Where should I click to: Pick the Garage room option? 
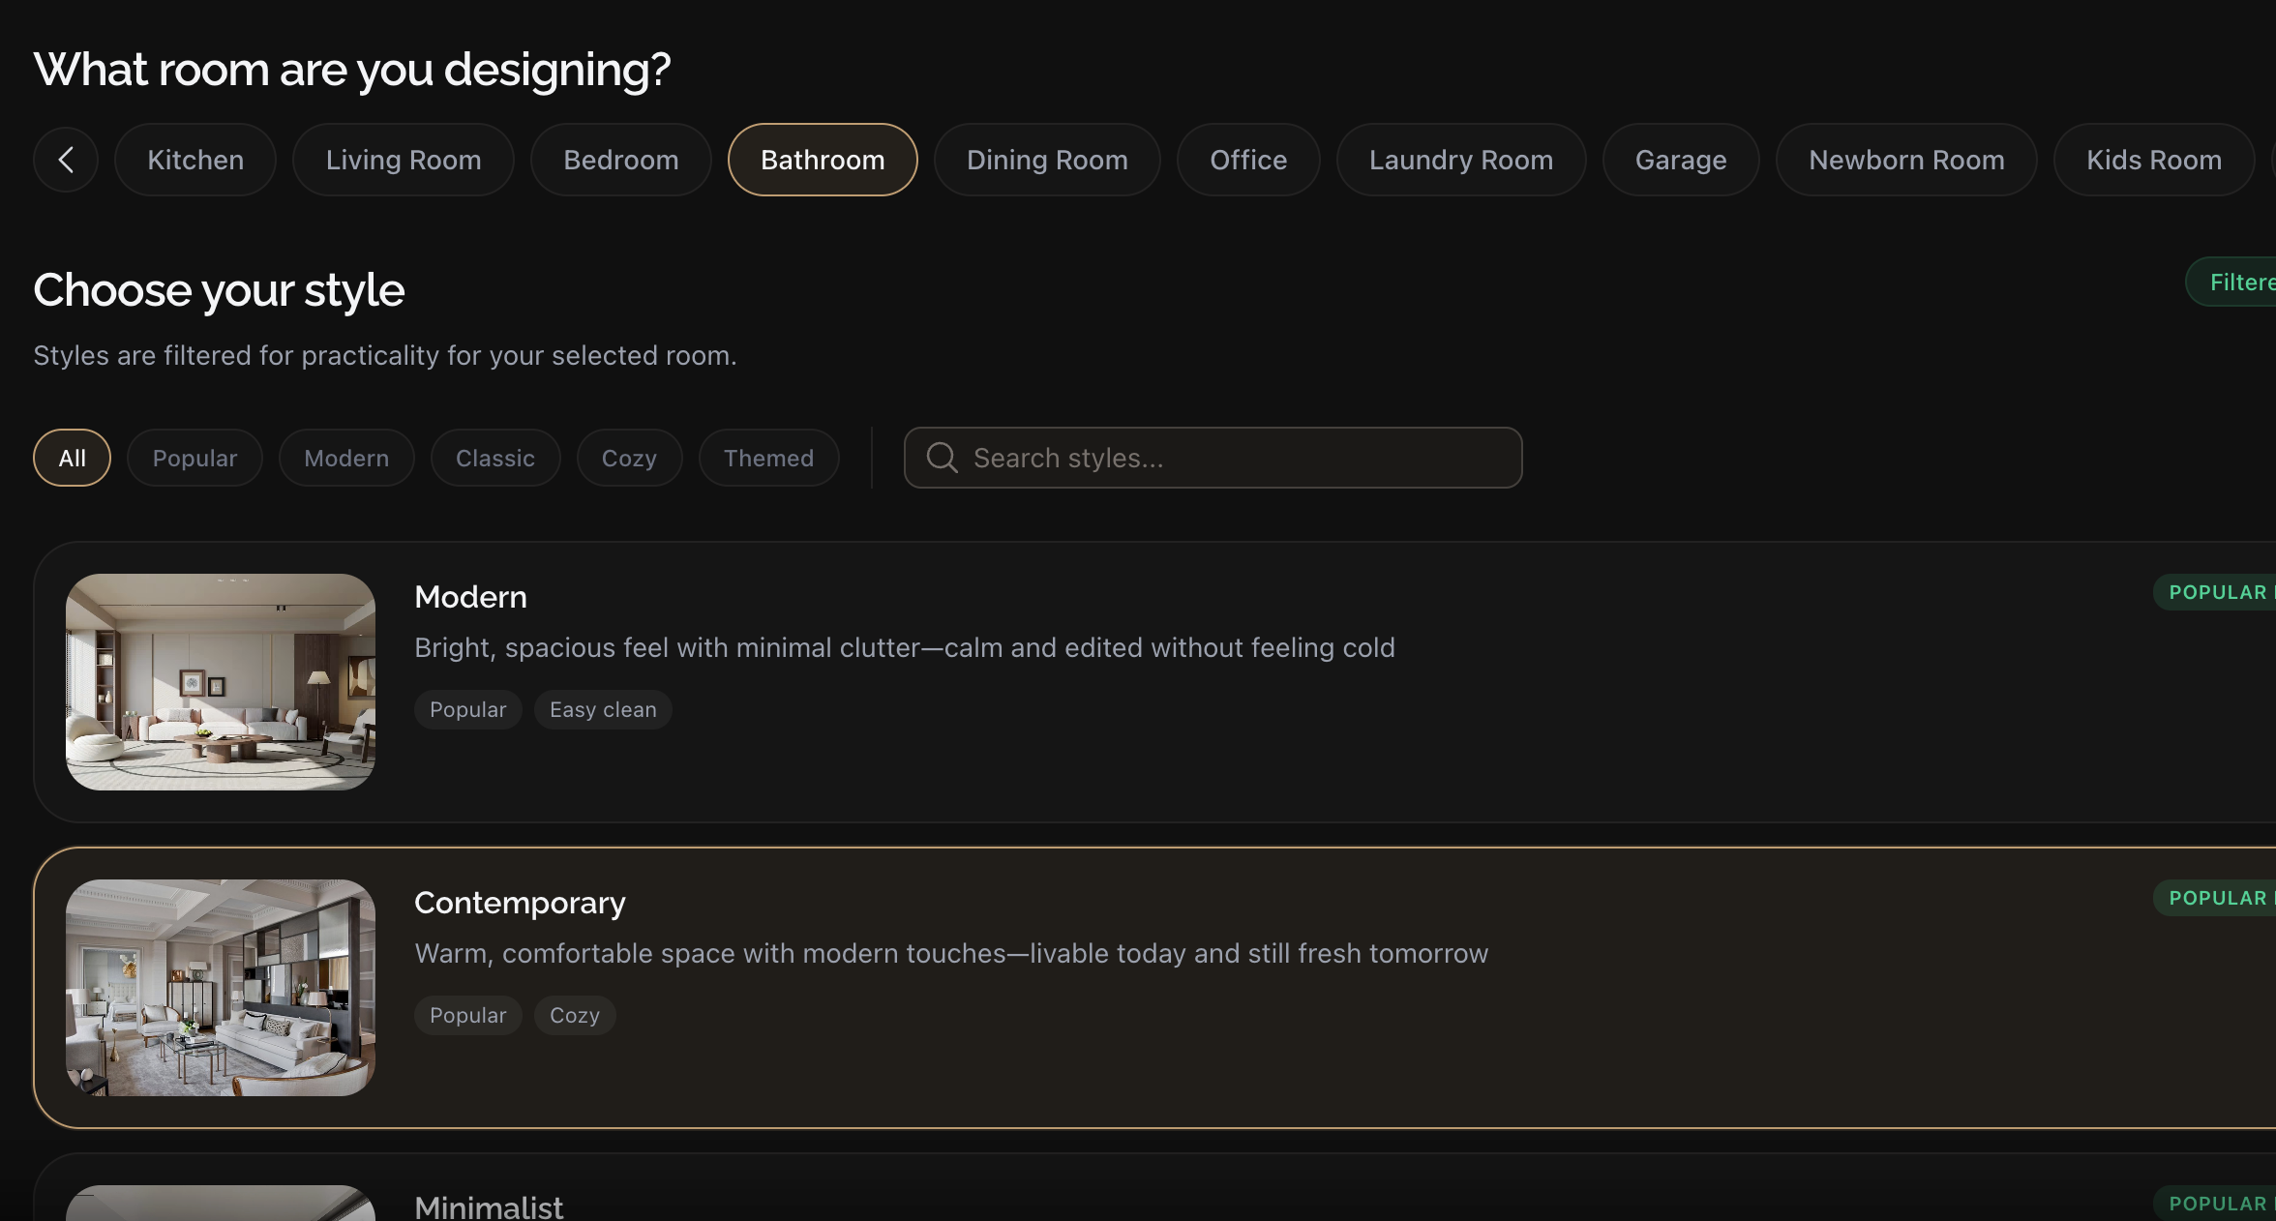coord(1680,160)
